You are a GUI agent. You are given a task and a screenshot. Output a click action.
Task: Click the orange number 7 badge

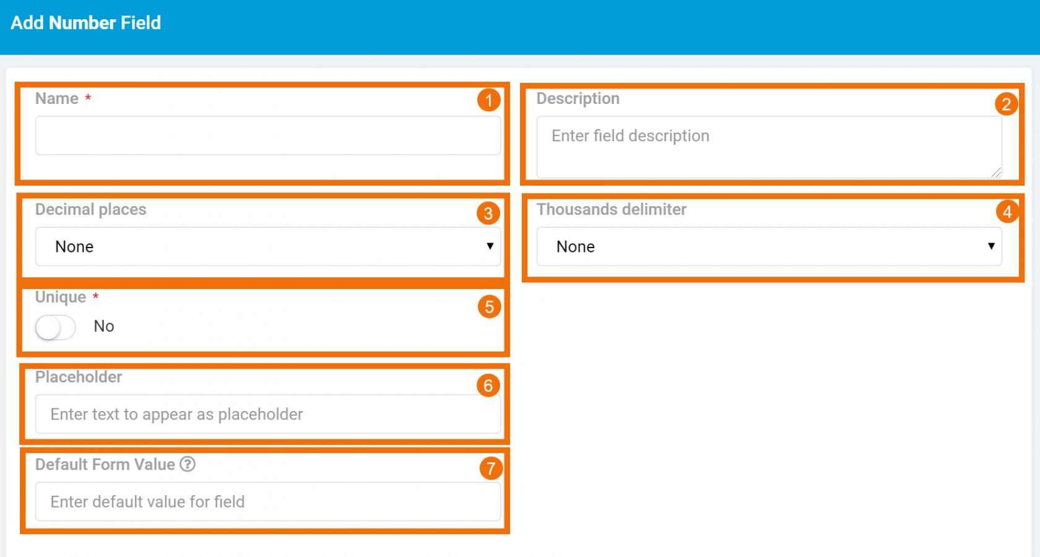491,468
